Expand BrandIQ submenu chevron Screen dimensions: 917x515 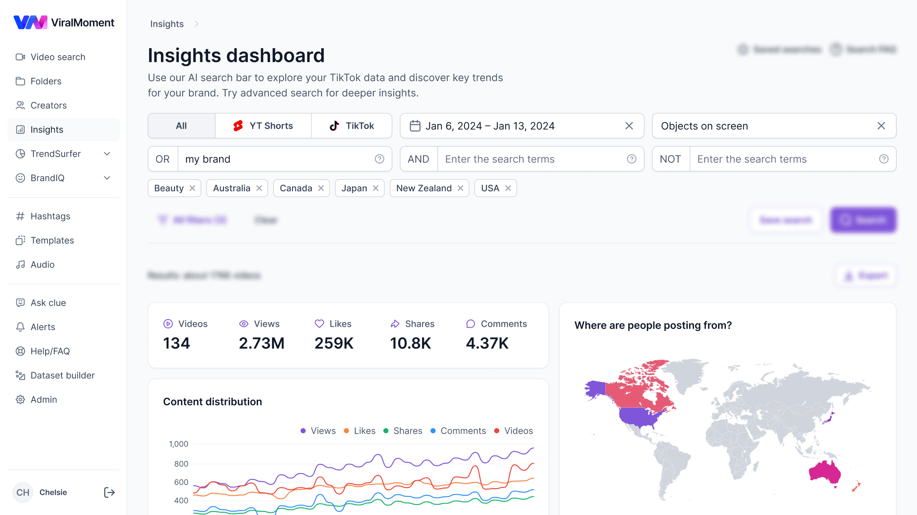coord(107,178)
